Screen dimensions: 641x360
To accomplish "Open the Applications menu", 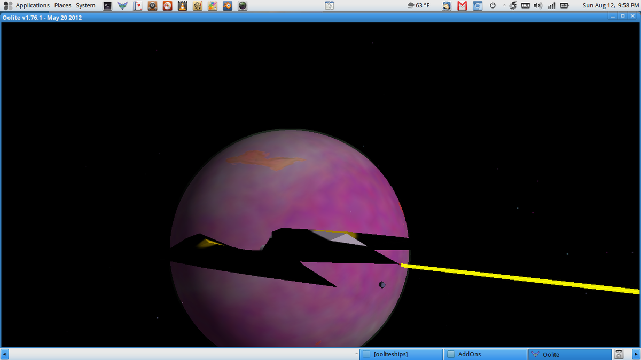I will pyautogui.click(x=27, y=6).
